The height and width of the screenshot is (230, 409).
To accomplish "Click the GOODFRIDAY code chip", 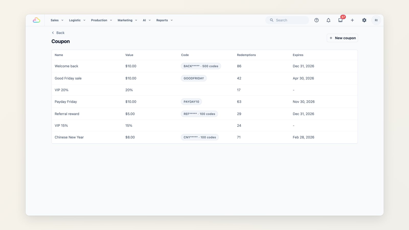I will 194,78.
